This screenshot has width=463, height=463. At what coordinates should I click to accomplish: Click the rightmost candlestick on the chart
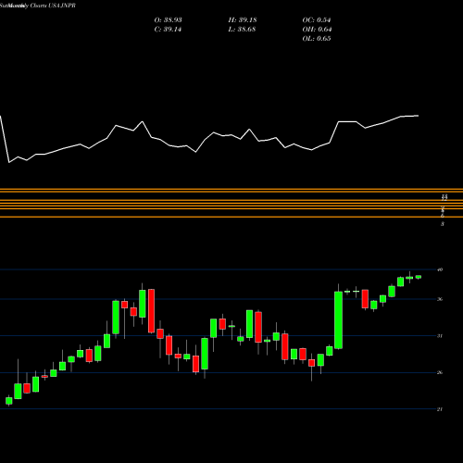tap(419, 277)
